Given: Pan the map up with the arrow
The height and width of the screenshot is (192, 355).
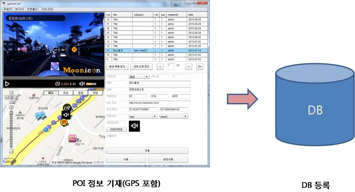Looking at the screenshot, I should (x=11, y=93).
